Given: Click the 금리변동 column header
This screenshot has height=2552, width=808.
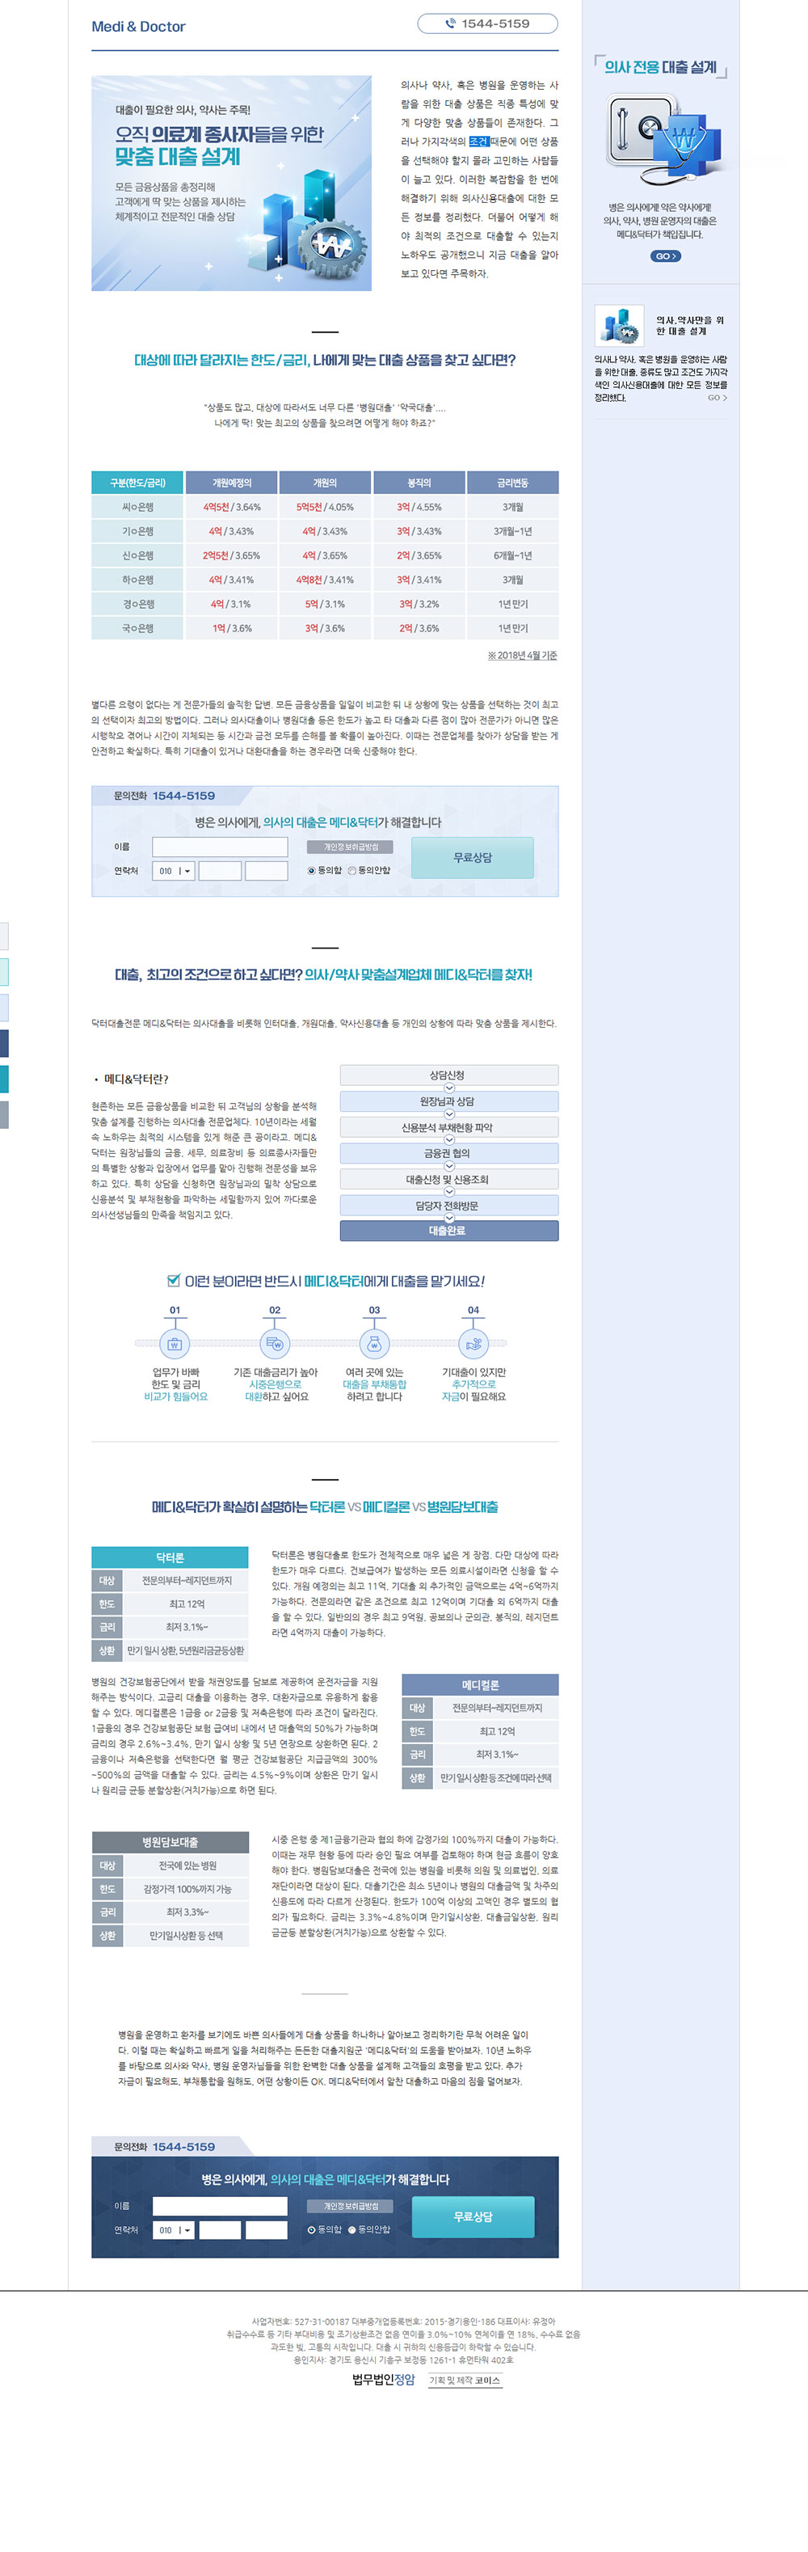Looking at the screenshot, I should 513,484.
